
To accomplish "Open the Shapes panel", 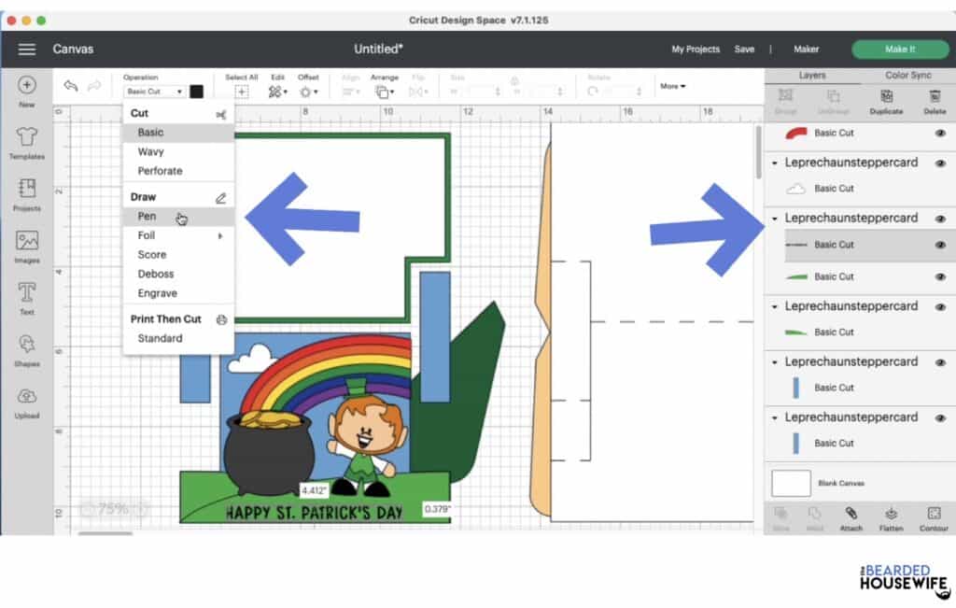I will click(x=27, y=347).
